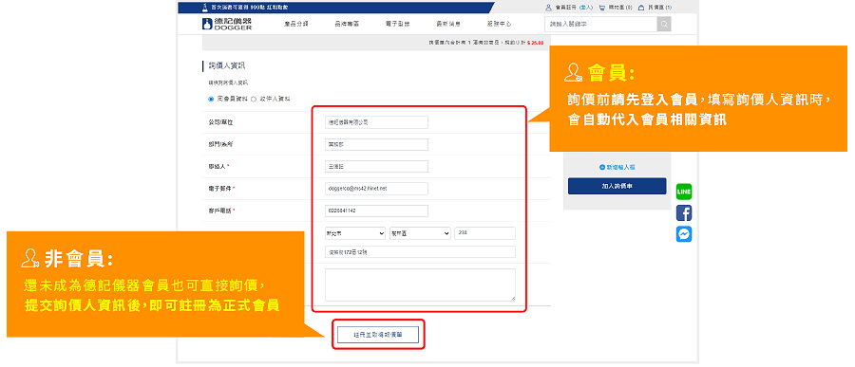
Task: Open the LINE share icon
Action: 684,192
